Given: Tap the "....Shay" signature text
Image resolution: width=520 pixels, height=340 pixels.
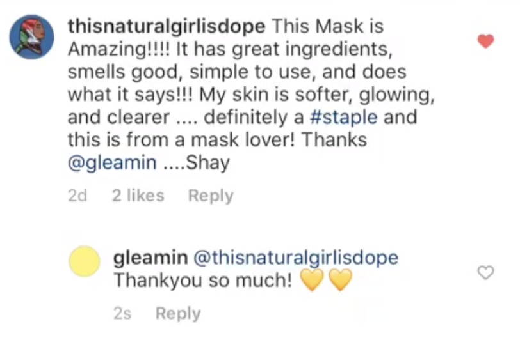Looking at the screenshot, I should tap(197, 162).
